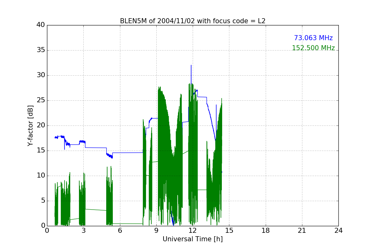Viewport: 376px width, 251px height.
Task: Click y-axis tick label "30"
Action: coord(40,75)
